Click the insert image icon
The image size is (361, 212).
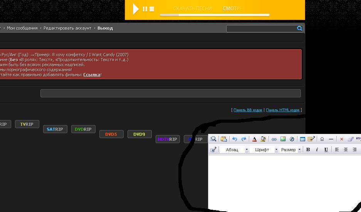tap(283, 139)
